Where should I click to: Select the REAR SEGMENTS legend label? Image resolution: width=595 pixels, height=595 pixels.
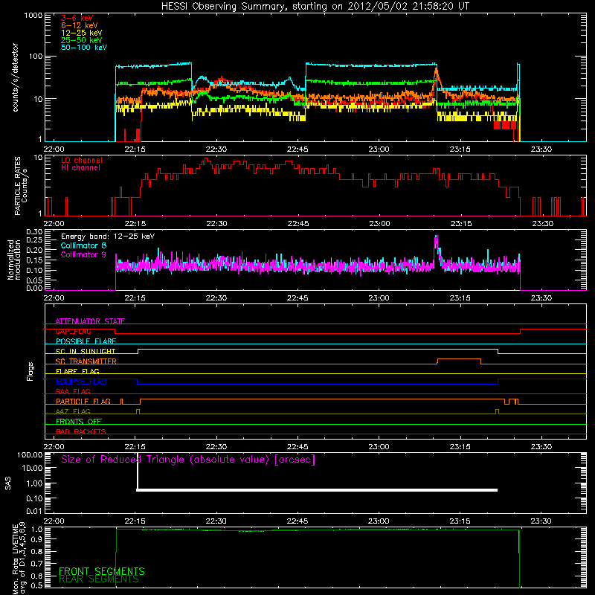tap(99, 579)
